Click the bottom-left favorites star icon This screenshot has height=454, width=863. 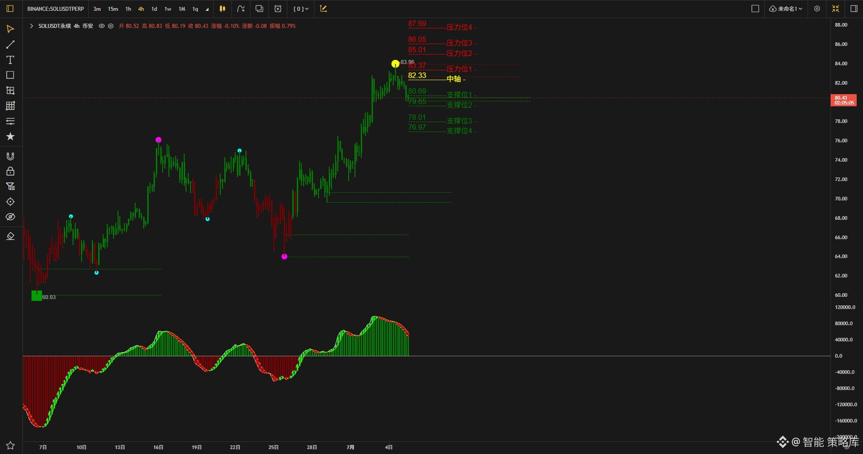10,445
